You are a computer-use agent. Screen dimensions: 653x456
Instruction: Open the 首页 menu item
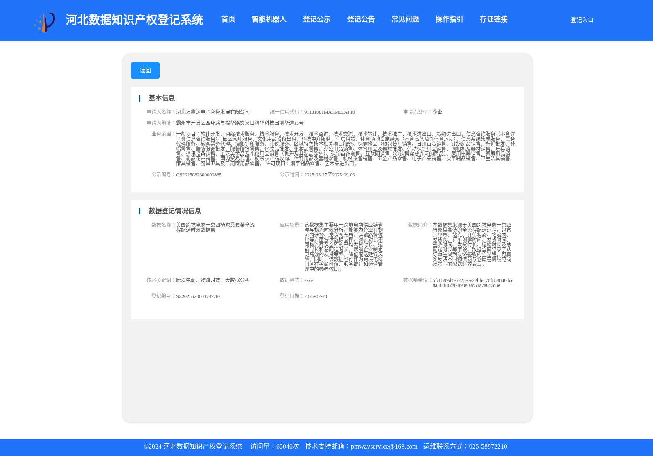click(x=228, y=19)
